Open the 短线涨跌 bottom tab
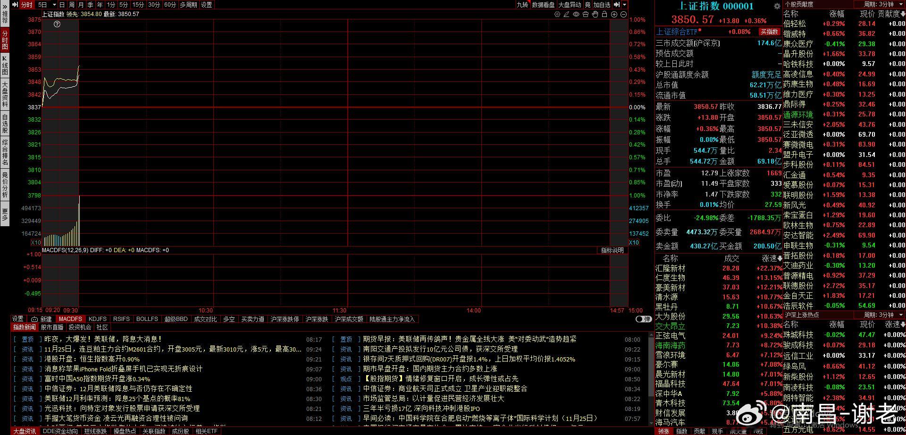This screenshot has width=906, height=435. pos(96,431)
